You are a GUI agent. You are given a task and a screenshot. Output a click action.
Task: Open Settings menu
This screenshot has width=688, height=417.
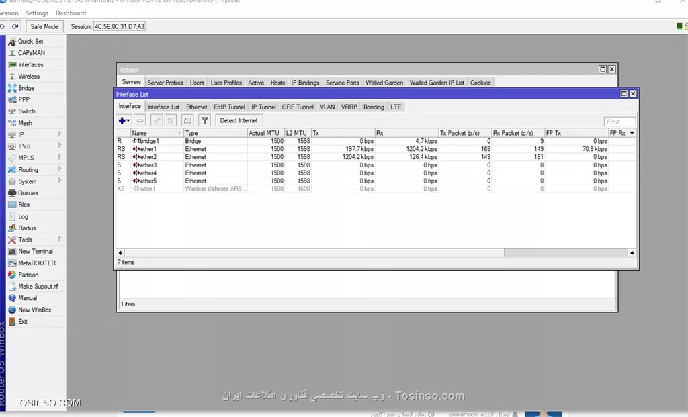point(37,13)
